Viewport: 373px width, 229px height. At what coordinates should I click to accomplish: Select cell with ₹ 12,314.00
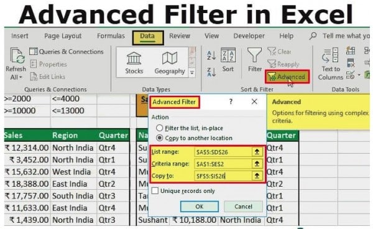click(x=27, y=148)
